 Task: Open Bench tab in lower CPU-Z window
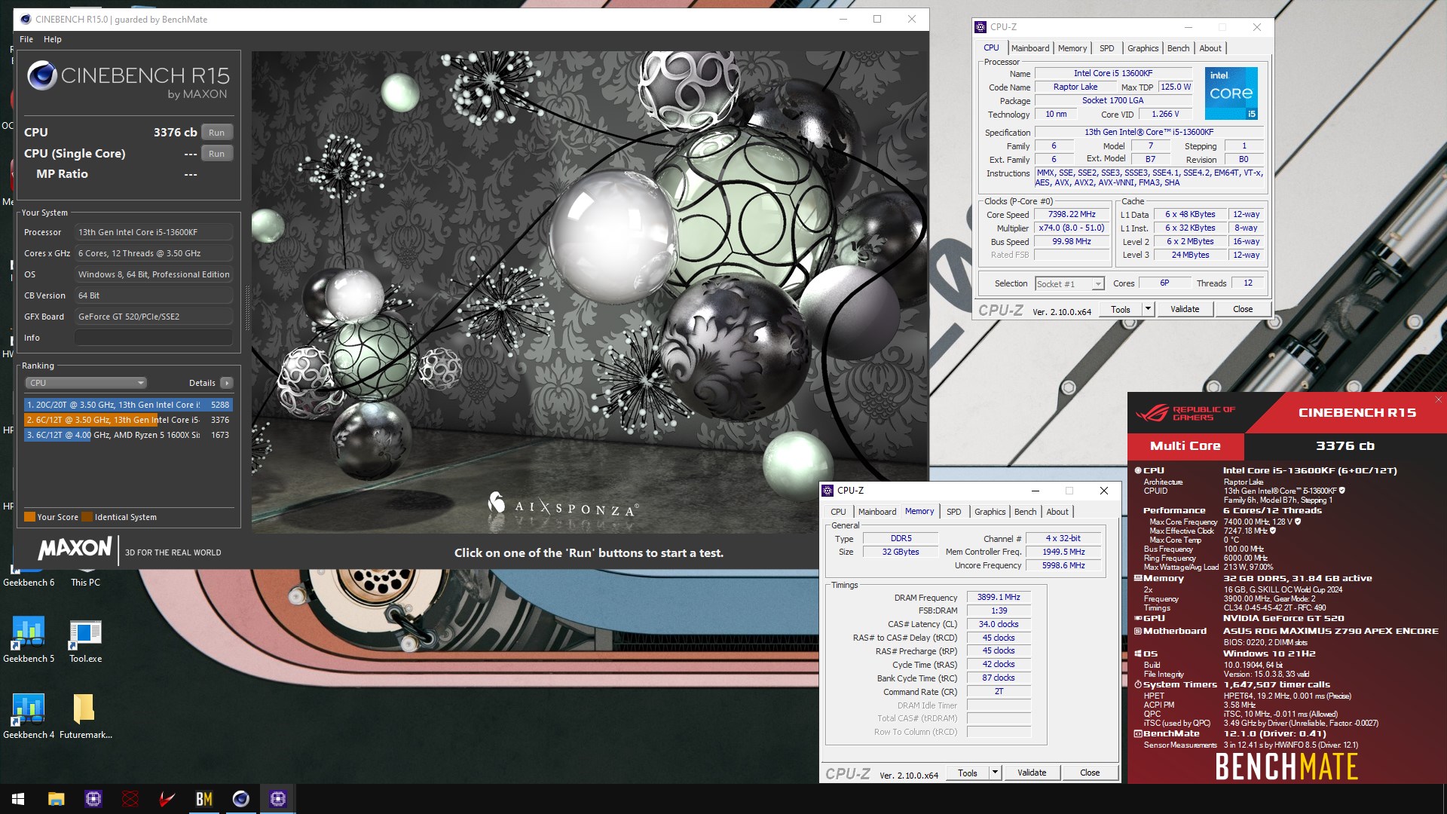1025,512
